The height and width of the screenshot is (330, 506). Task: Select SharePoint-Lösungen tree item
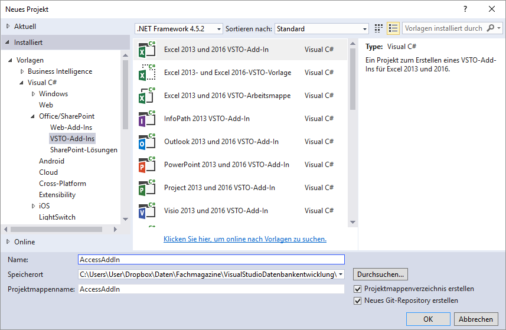pos(84,150)
